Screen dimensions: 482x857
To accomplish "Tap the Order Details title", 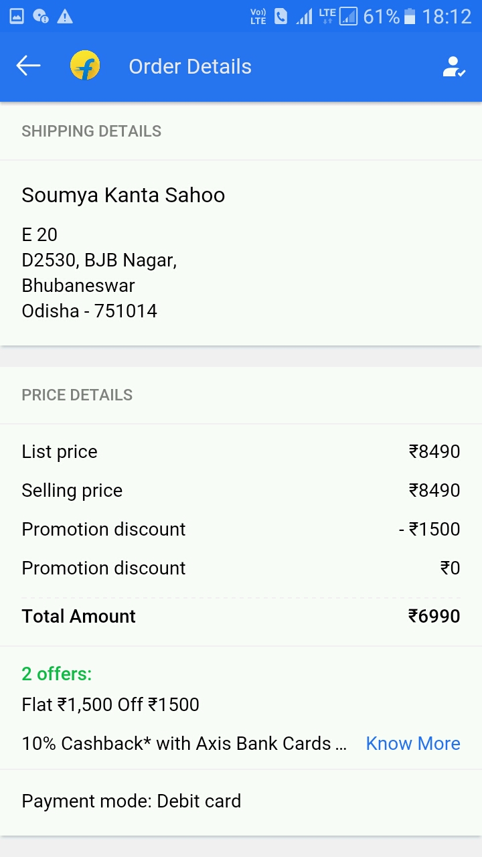I will 190,66.
